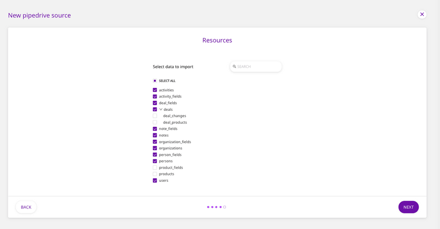The image size is (440, 229).
Task: Uncheck the users checkbox
Action: pos(155,180)
